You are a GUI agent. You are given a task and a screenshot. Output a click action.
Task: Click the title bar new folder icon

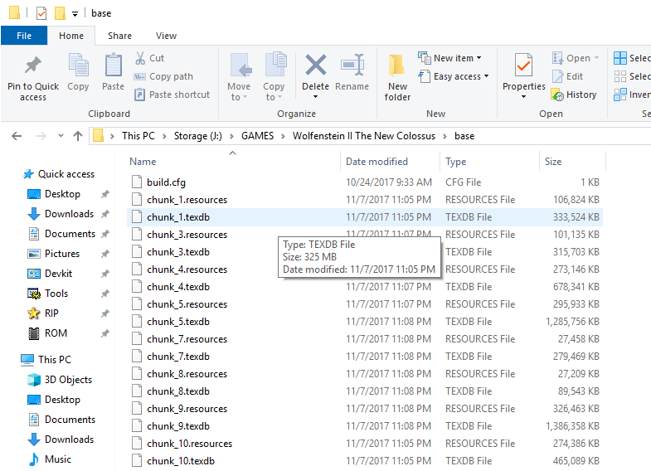point(60,13)
